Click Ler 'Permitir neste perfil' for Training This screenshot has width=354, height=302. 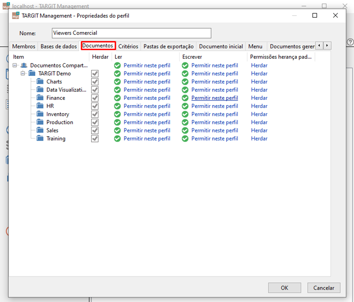tap(147, 138)
